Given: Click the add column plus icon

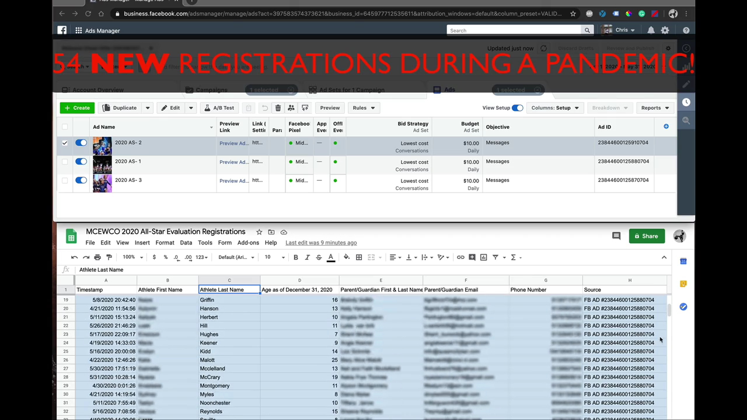Looking at the screenshot, I should (x=666, y=127).
